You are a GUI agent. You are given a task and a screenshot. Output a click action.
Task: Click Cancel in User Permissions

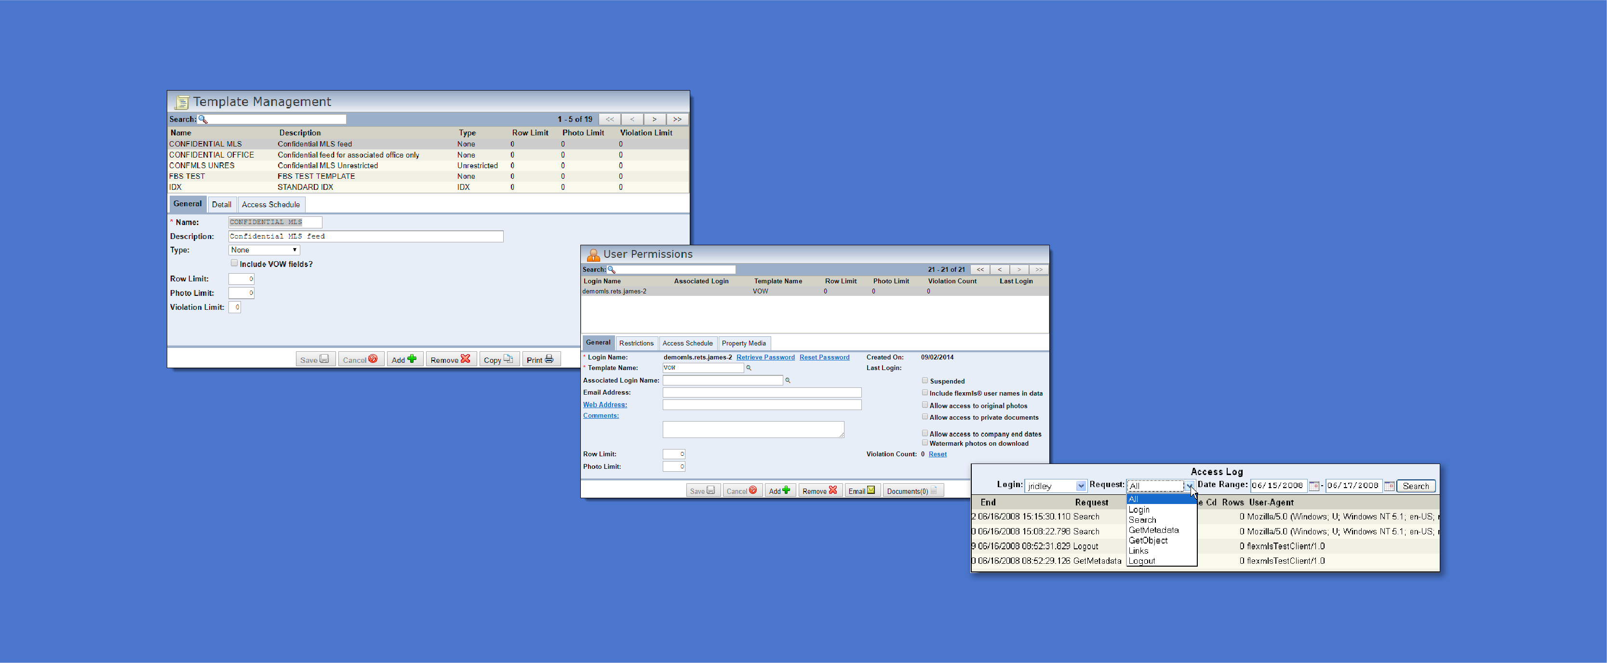coord(742,491)
